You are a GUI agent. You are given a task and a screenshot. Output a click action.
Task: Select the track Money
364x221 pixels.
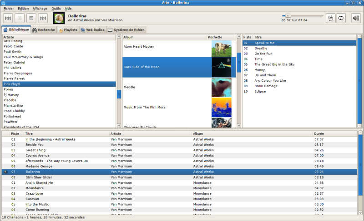point(260,70)
